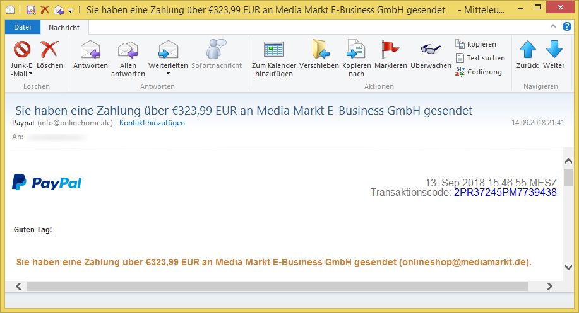Collapse the ribbon with the chevron
This screenshot has width=579, height=313.
click(552, 26)
